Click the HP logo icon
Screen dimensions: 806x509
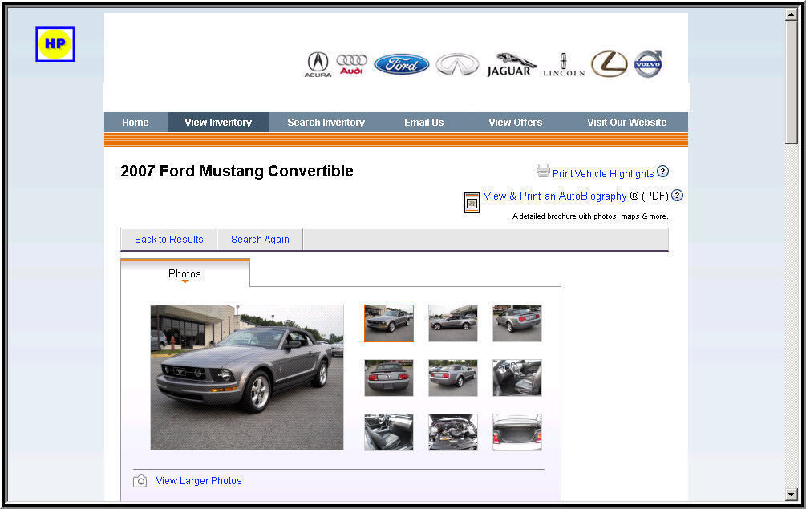(55, 44)
